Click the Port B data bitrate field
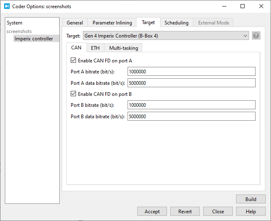 (191, 117)
